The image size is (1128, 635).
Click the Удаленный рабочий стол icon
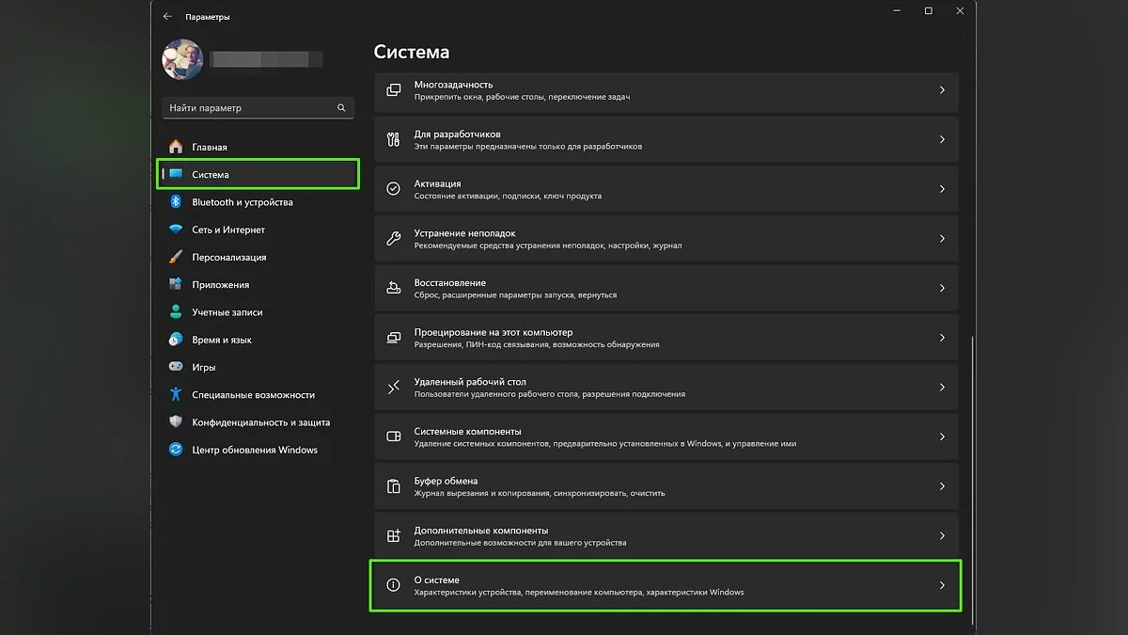tap(394, 388)
